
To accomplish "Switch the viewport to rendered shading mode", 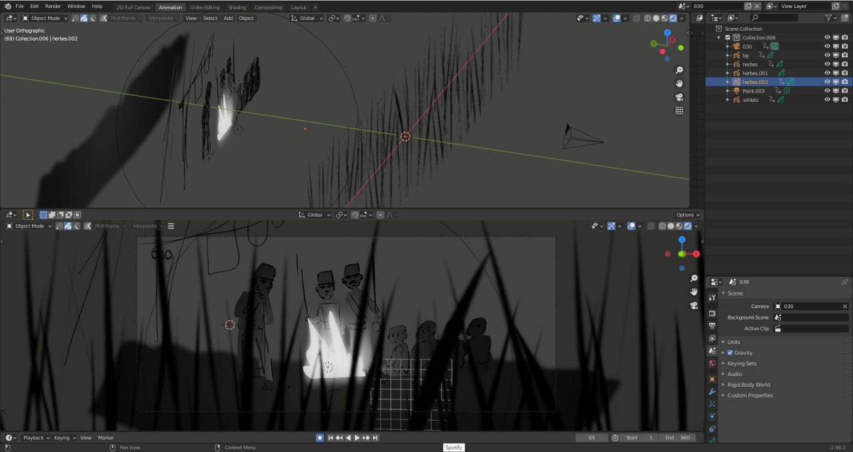I will coord(673,18).
